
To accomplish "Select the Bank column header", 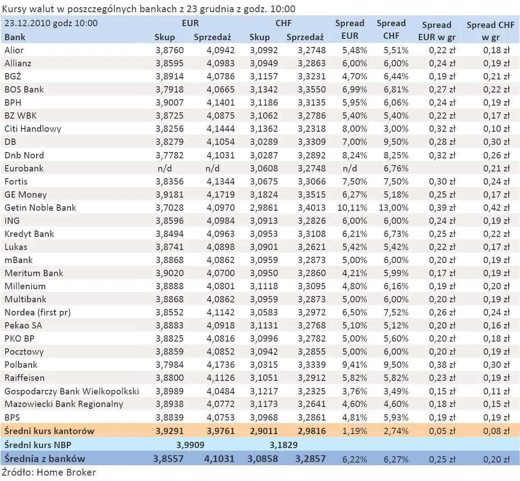I will [15, 37].
